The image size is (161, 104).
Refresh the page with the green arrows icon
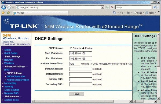[x=107, y=7]
